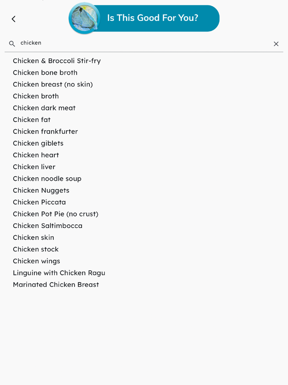Open 'Chicken bone broth' result

point(45,73)
